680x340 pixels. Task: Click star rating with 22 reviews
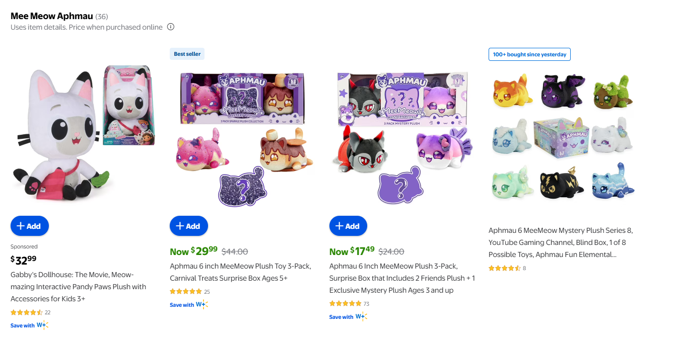tap(26, 312)
